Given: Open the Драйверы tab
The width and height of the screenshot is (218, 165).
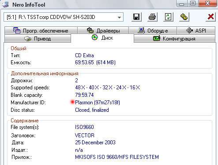Looking at the screenshot, I should pyautogui.click(x=103, y=30).
